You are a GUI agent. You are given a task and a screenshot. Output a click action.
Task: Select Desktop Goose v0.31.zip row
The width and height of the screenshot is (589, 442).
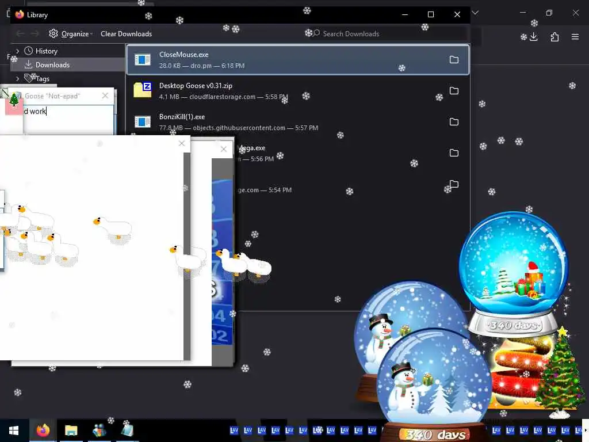(298, 91)
